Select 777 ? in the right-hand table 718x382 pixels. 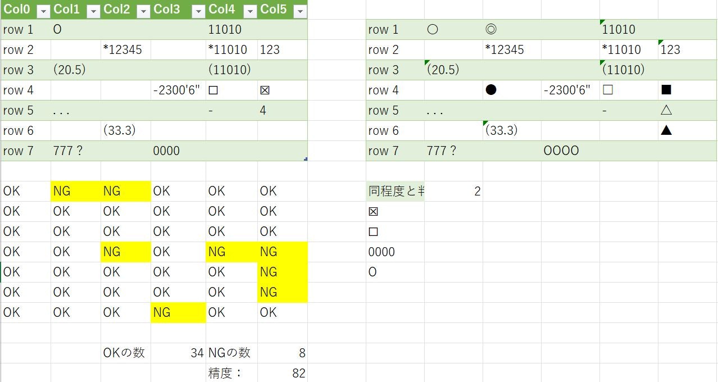453,151
